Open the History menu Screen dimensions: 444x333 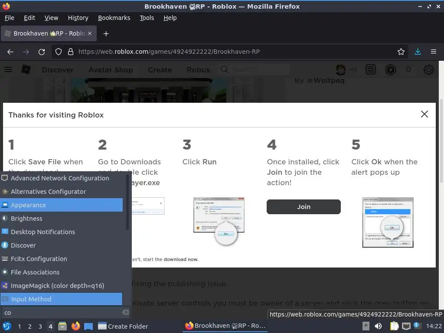78,18
